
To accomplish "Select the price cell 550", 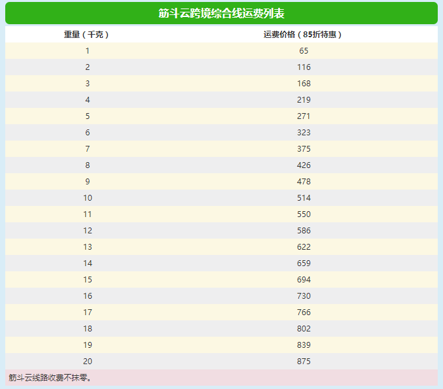I will [x=304, y=214].
